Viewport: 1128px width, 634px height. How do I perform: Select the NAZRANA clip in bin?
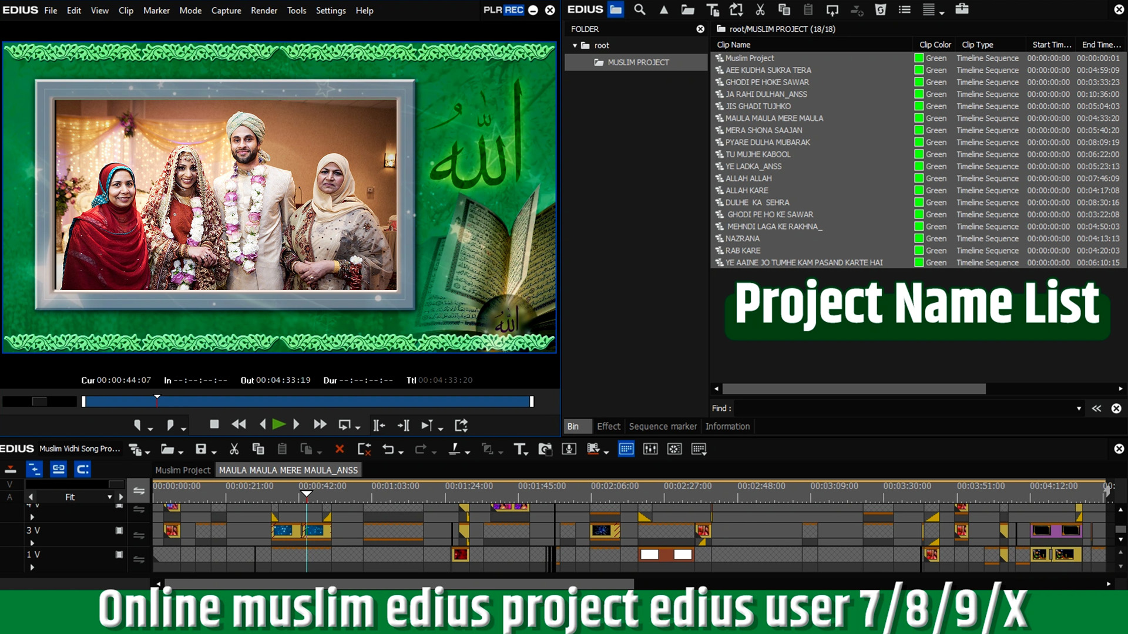point(742,238)
